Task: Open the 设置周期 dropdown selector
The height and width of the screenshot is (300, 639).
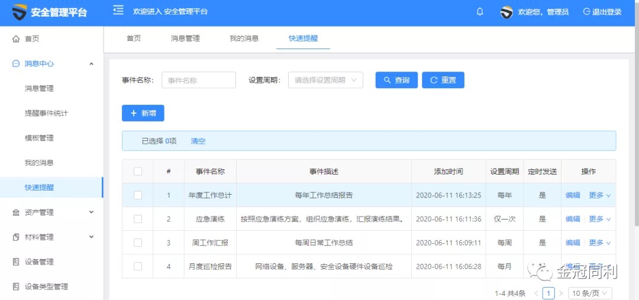Action: point(325,80)
